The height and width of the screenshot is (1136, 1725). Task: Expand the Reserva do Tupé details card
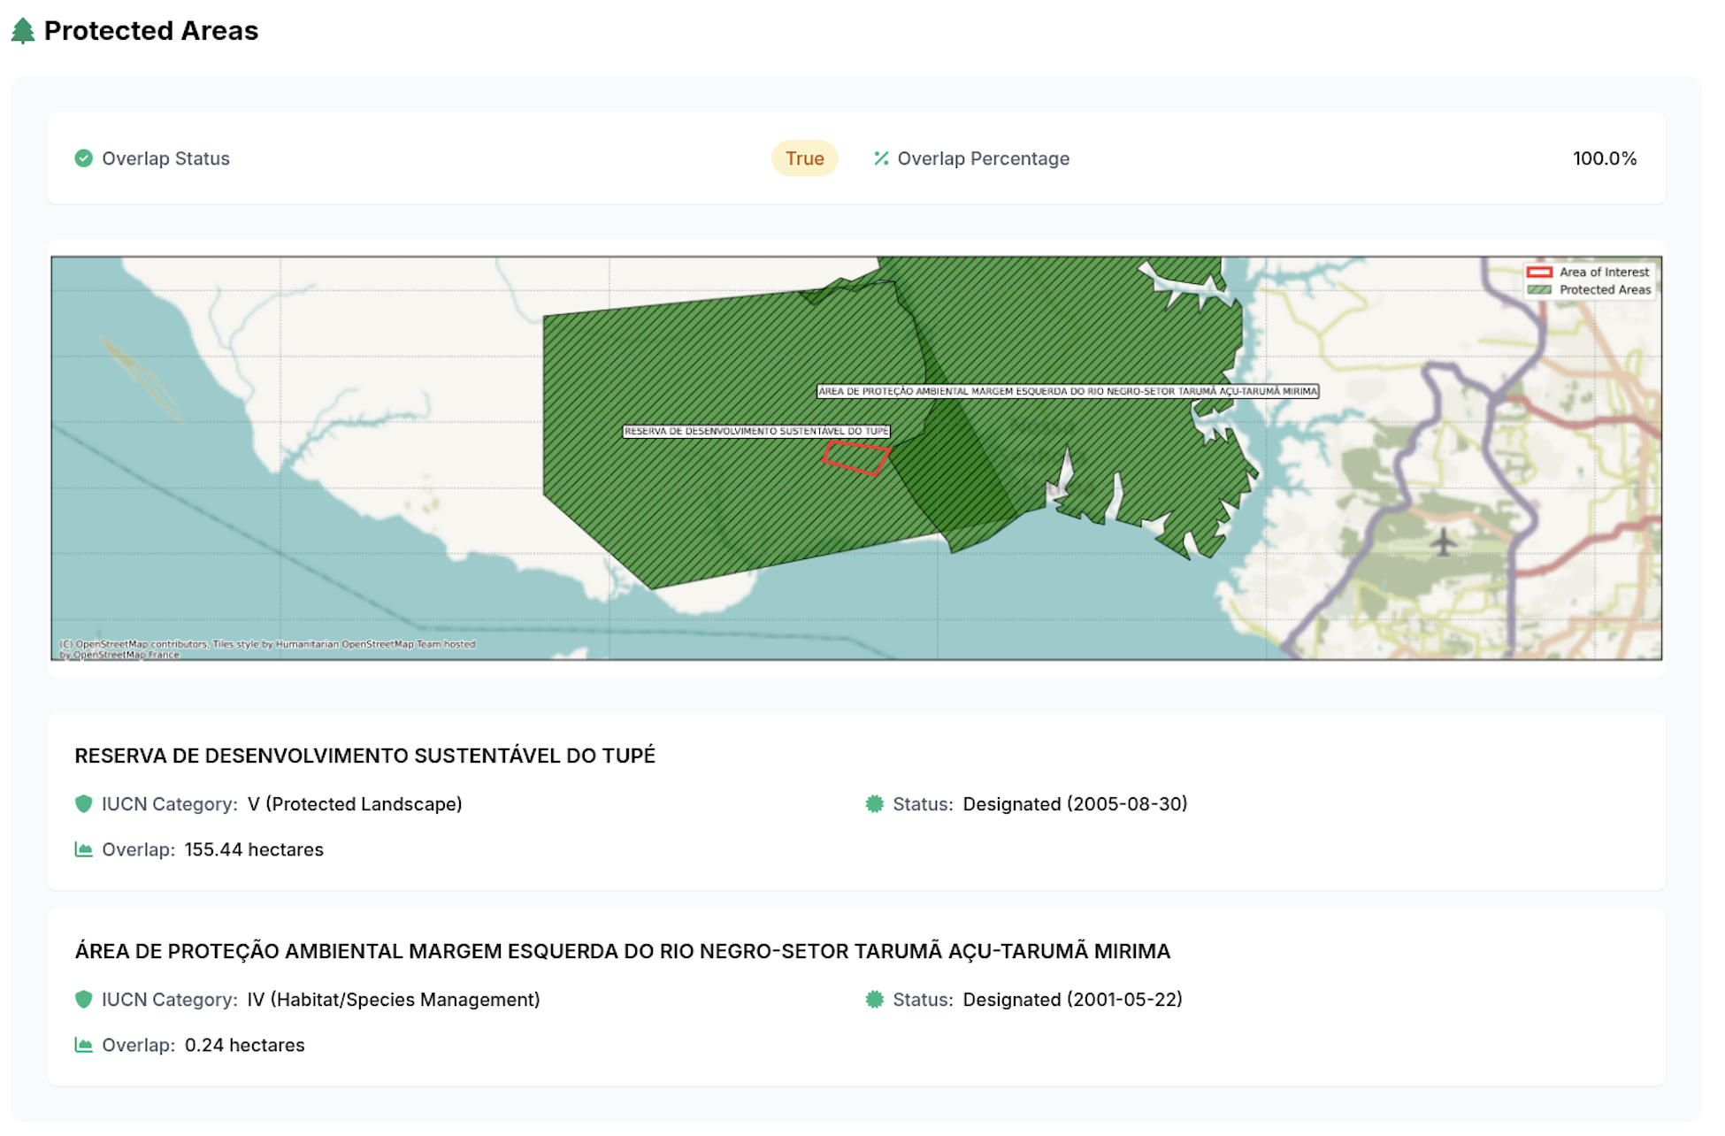pyautogui.click(x=365, y=756)
